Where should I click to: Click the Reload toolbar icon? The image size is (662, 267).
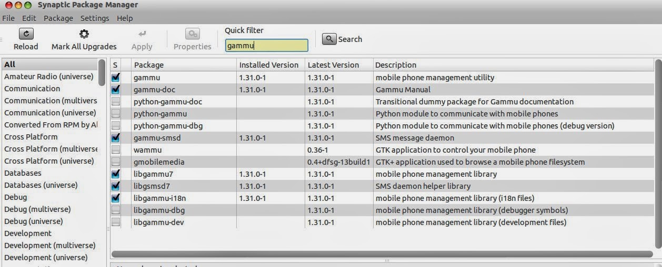(26, 34)
